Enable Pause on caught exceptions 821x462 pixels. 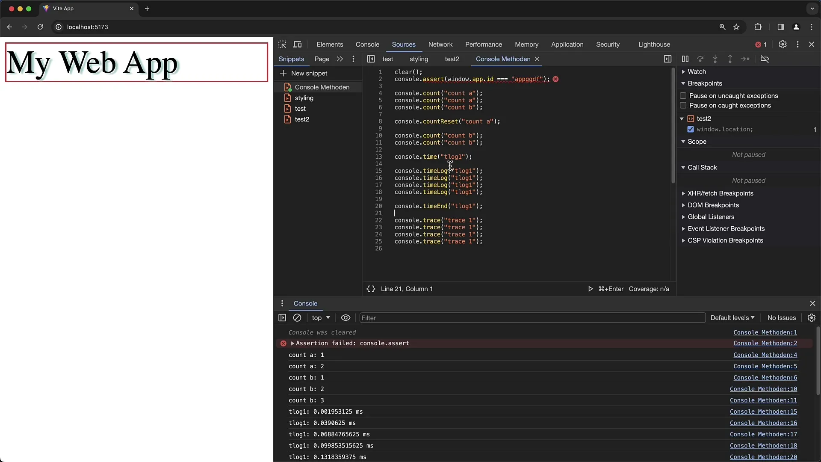point(683,106)
